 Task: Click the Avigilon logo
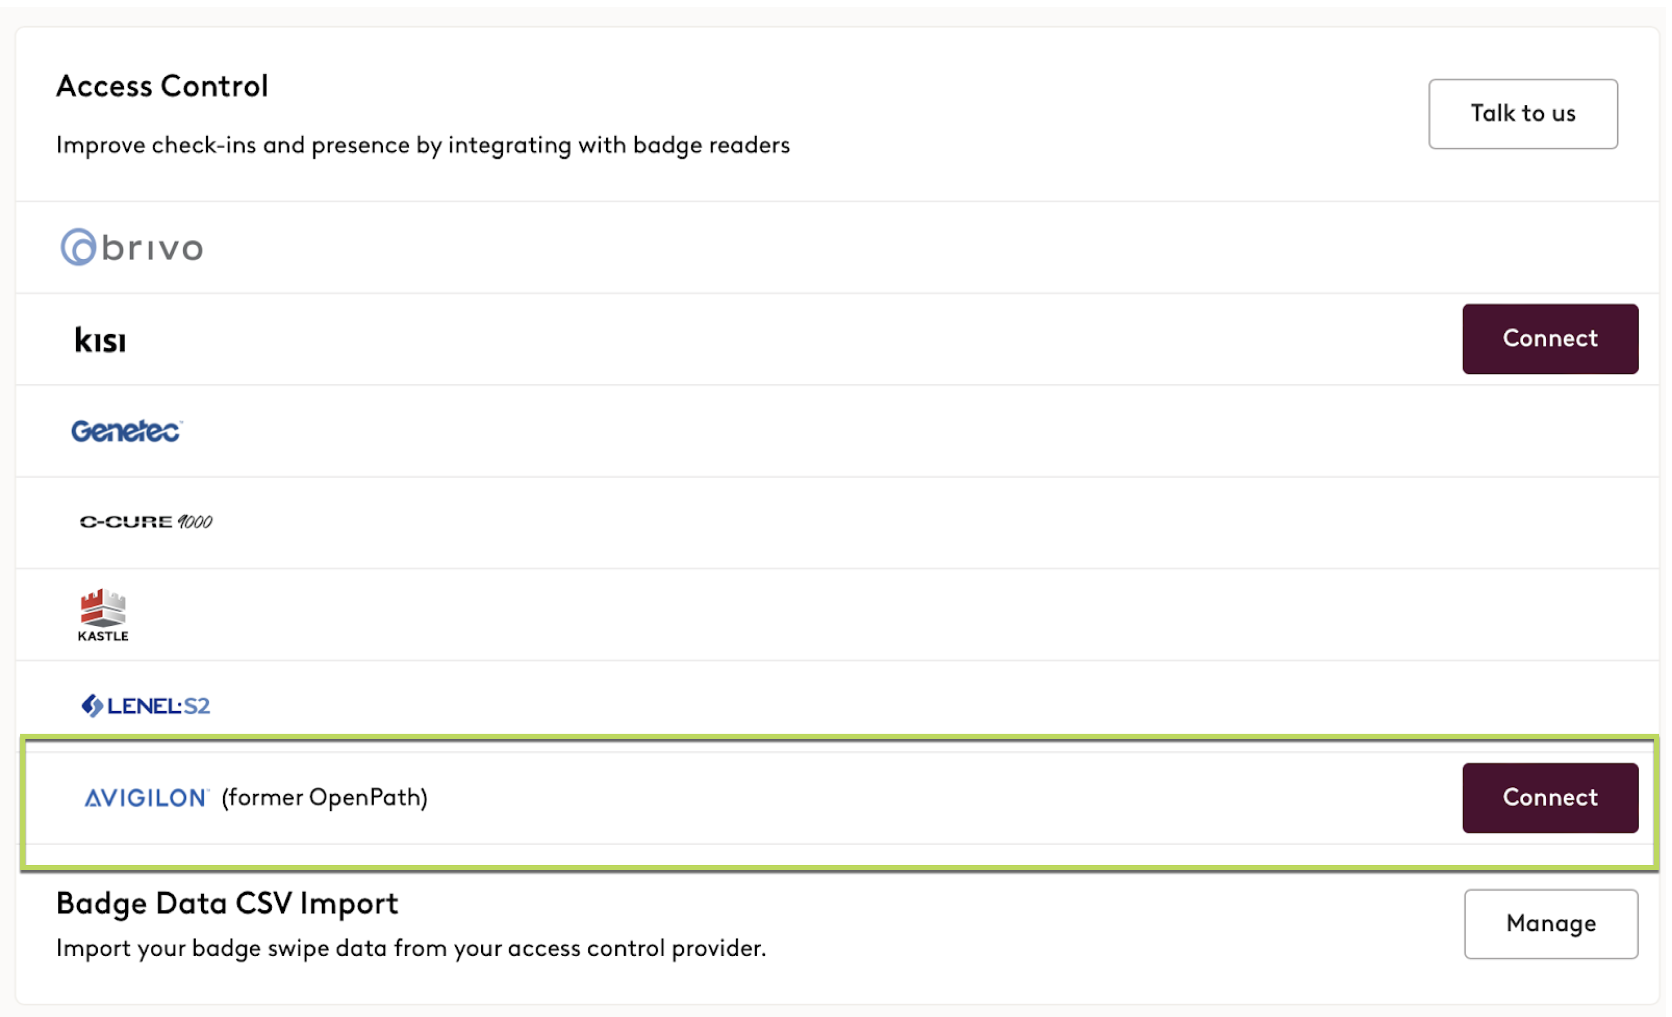[x=147, y=798]
